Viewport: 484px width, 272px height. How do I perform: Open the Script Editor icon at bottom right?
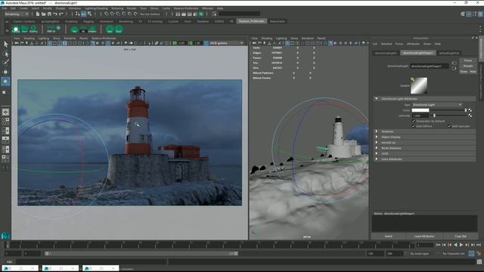(x=479, y=262)
